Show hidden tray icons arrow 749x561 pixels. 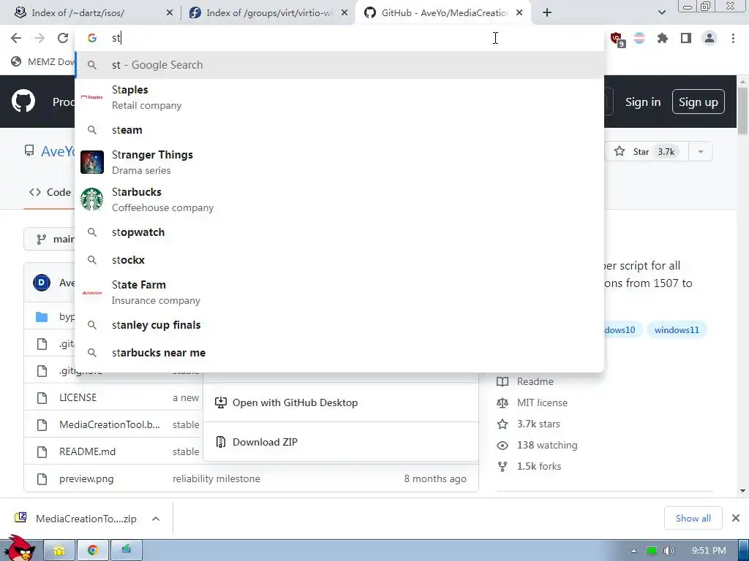click(633, 551)
